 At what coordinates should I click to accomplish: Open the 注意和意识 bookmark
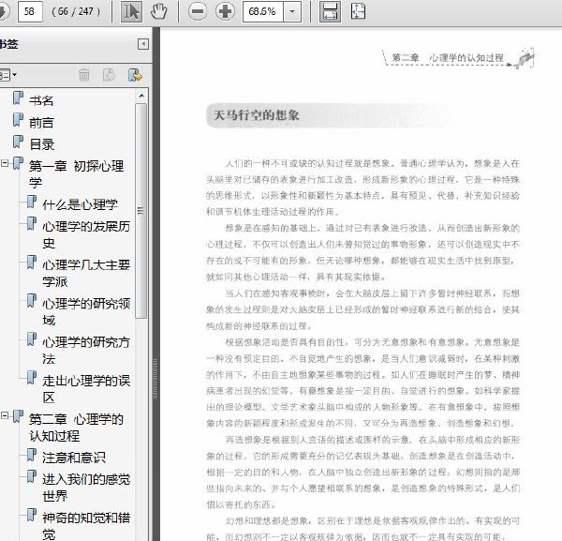[74, 458]
